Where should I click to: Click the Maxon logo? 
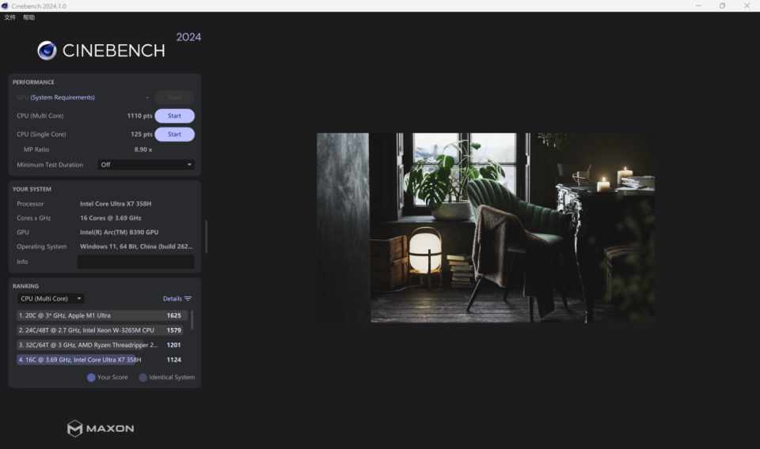coord(101,428)
